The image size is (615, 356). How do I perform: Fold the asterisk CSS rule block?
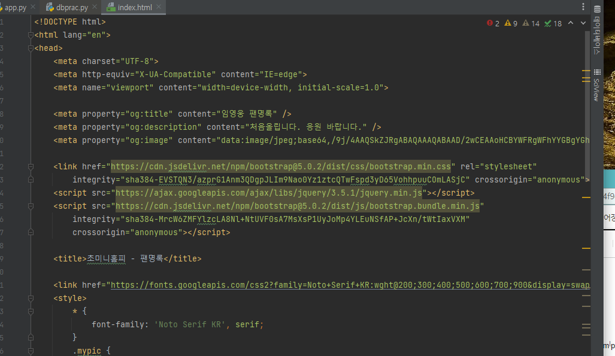pyautogui.click(x=31, y=311)
